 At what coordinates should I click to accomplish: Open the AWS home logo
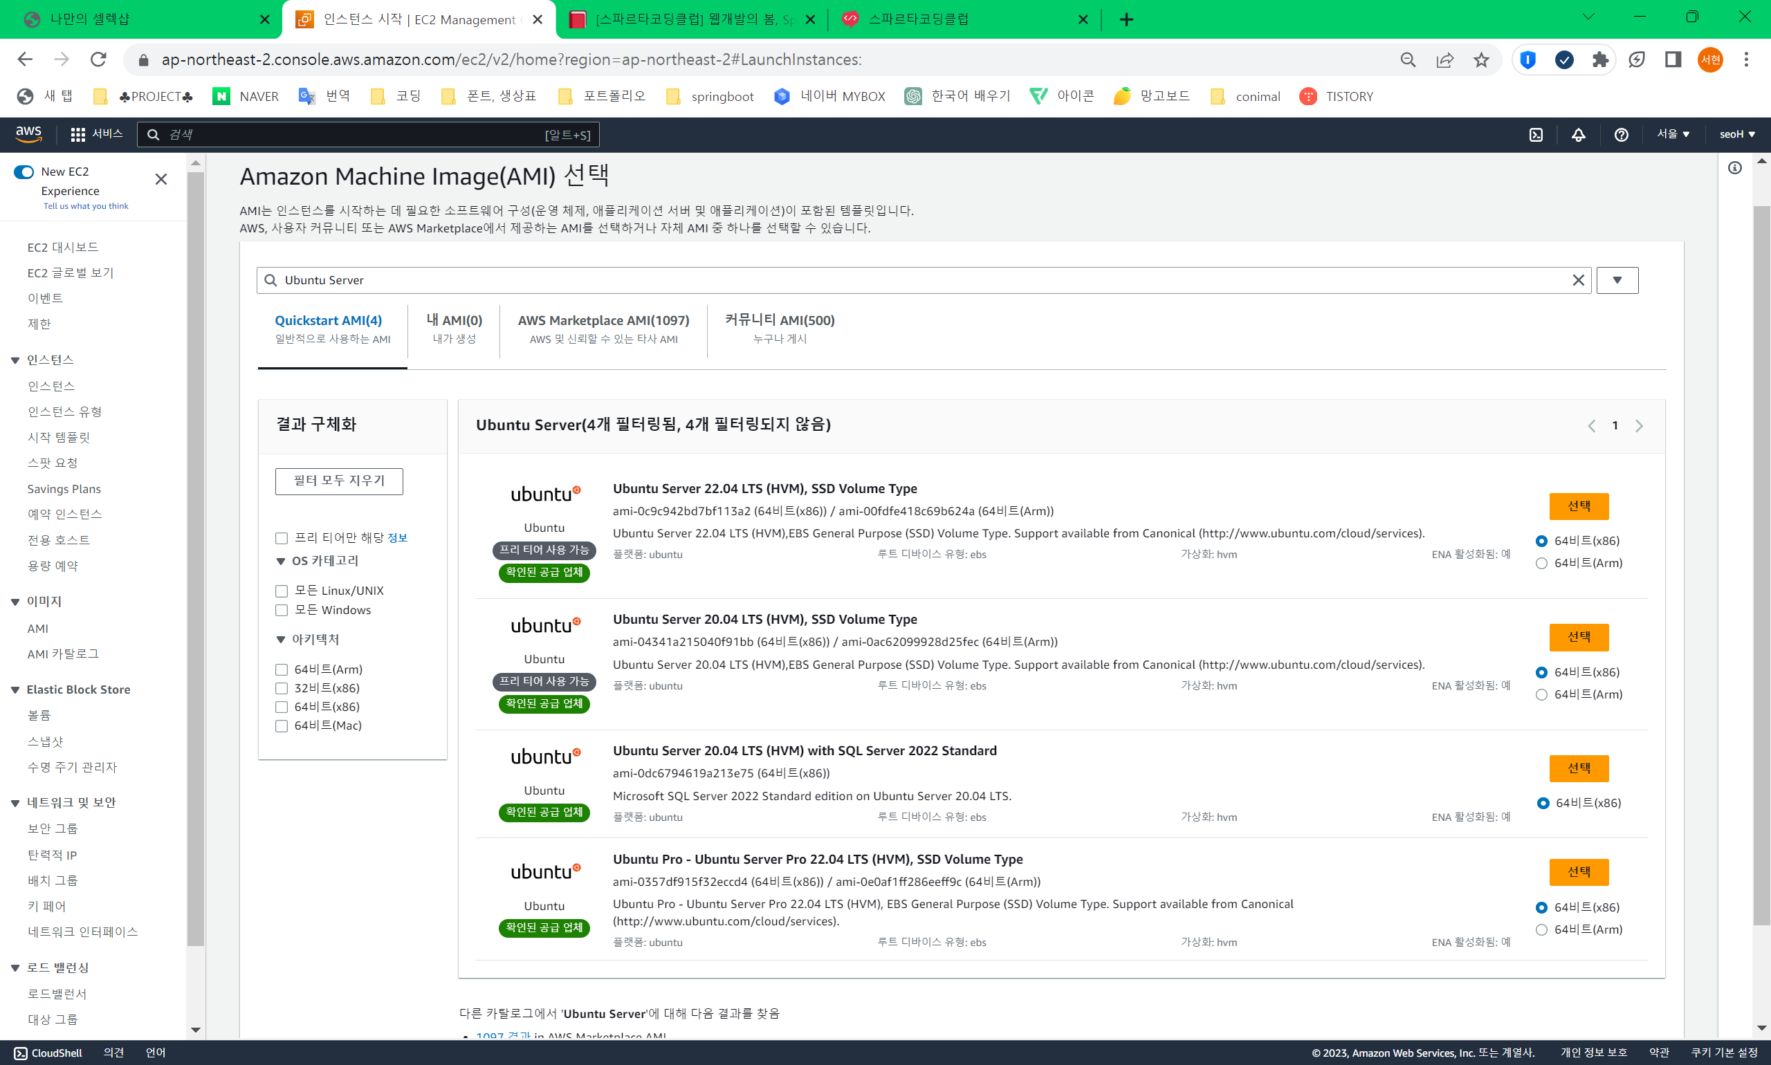pos(29,133)
